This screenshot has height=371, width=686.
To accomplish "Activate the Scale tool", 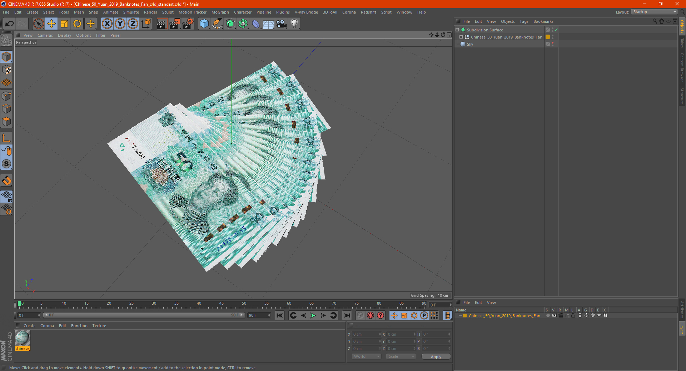I will (x=64, y=24).
